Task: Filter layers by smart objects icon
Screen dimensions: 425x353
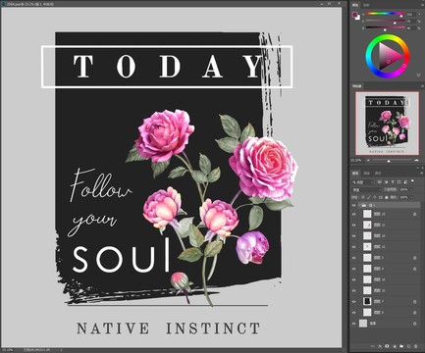Action: [x=405, y=181]
